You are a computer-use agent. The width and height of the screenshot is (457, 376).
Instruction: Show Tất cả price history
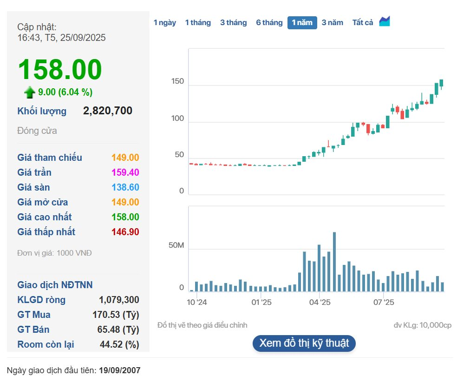(363, 23)
